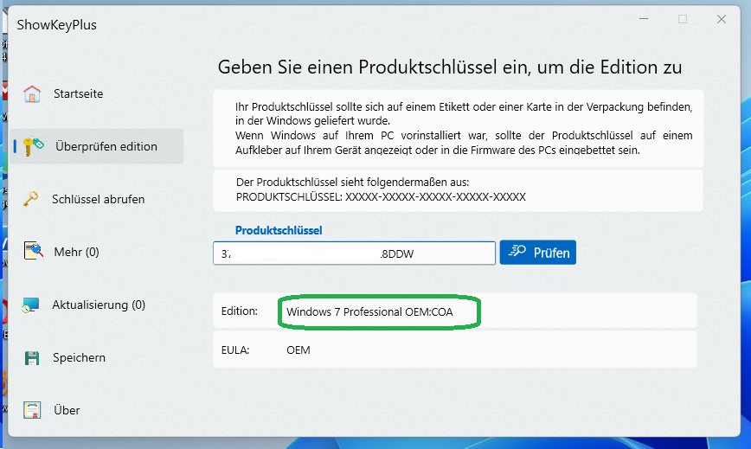
Task: Click the ShowKeyPlus window title
Action: [x=56, y=25]
